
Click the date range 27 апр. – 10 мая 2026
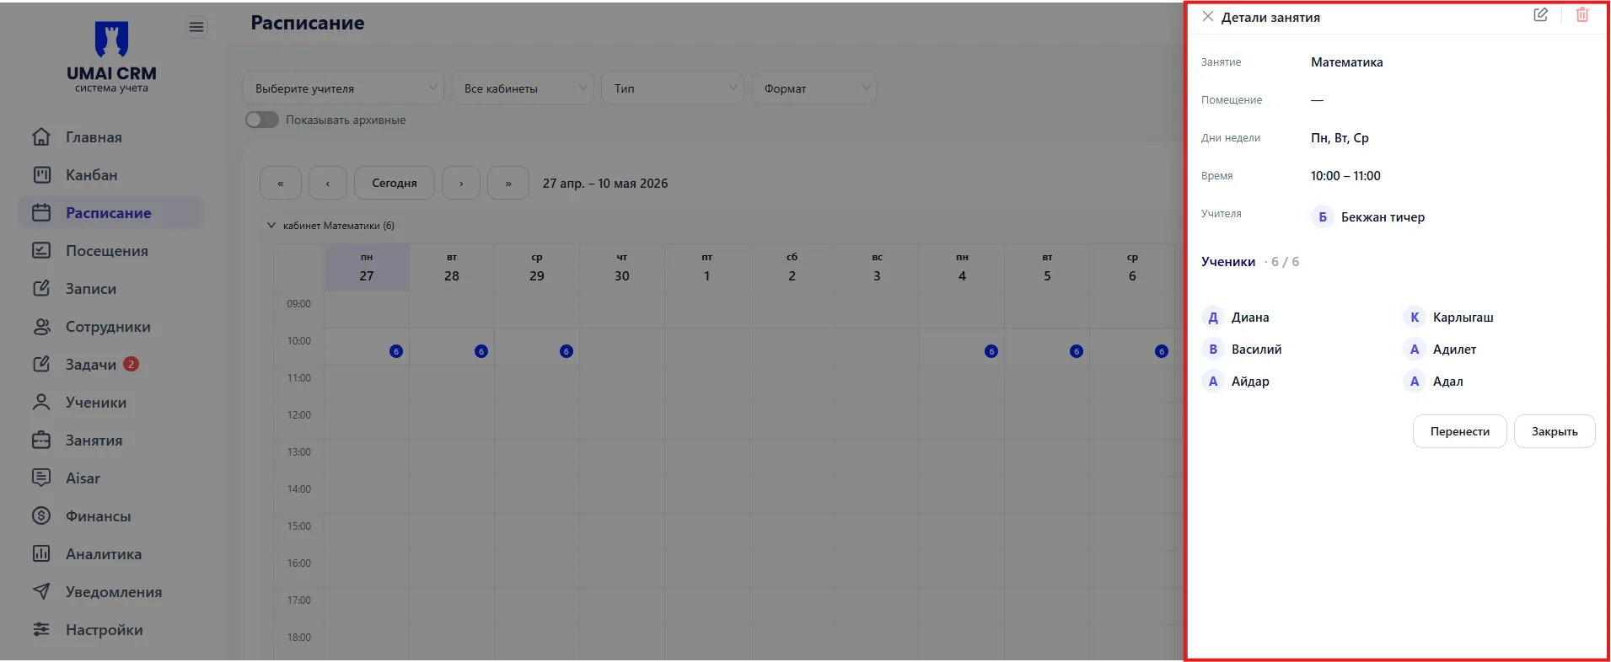605,184
